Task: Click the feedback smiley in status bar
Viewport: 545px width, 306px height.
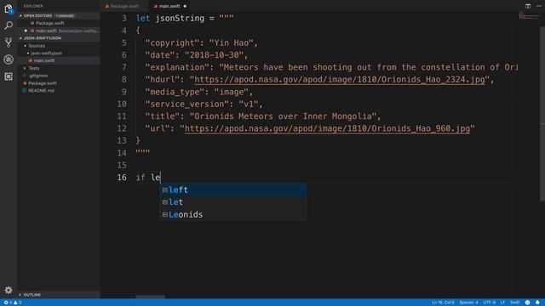Action: (527, 303)
